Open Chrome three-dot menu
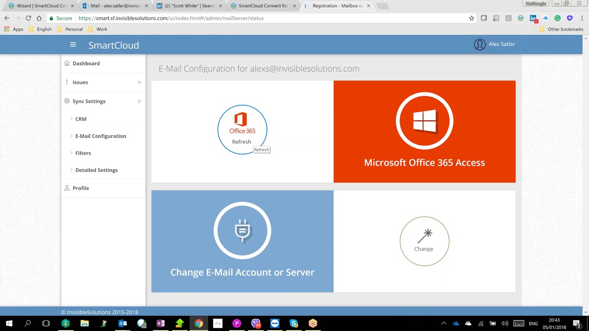This screenshot has height=331, width=589. click(582, 18)
